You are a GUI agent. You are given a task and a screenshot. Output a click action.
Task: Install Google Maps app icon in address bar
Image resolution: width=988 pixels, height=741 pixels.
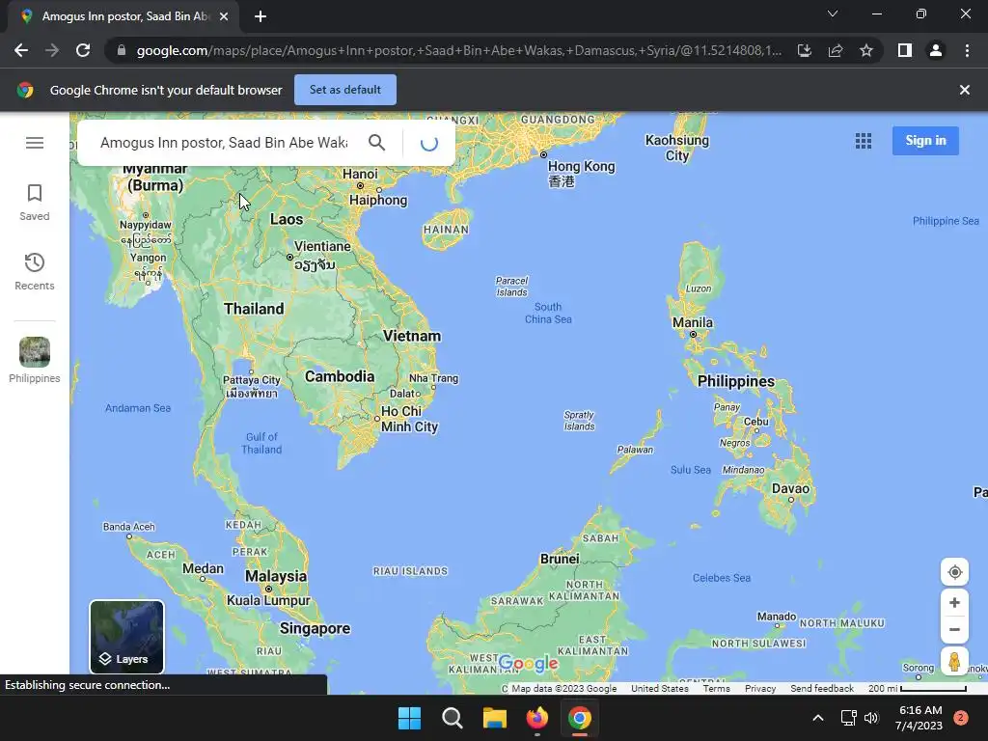(x=804, y=50)
